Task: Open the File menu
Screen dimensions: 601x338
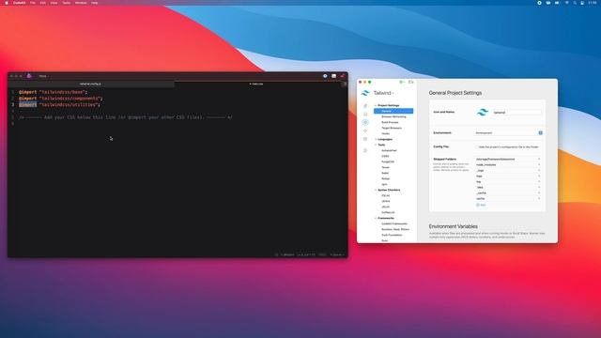Action: (33, 3)
